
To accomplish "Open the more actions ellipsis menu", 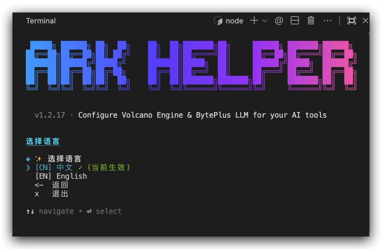I will click(328, 21).
